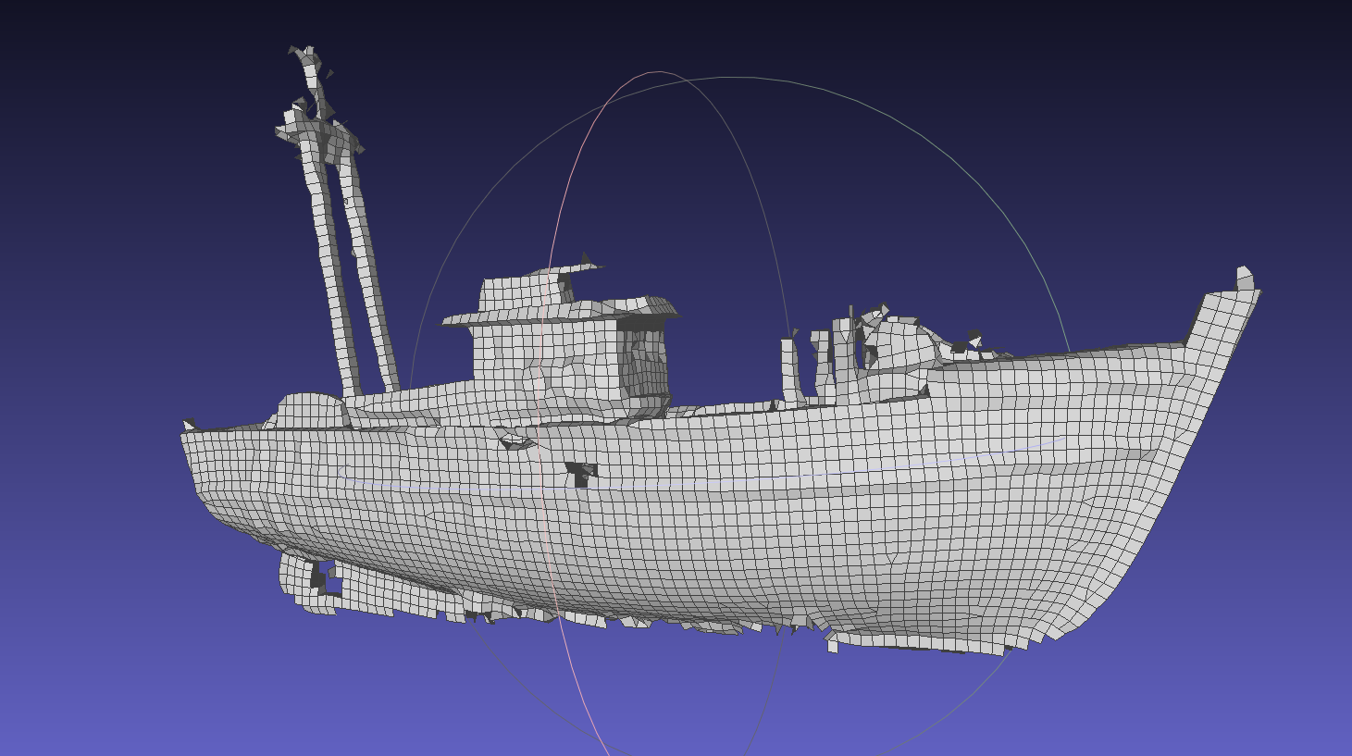Image resolution: width=1352 pixels, height=756 pixels.
Task: Click the dark window opening on the wheelhouse
Action: [x=644, y=366]
